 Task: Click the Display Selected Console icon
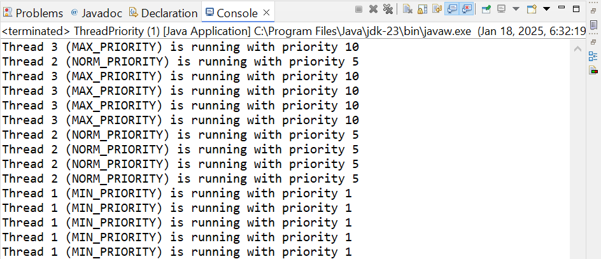pos(502,10)
